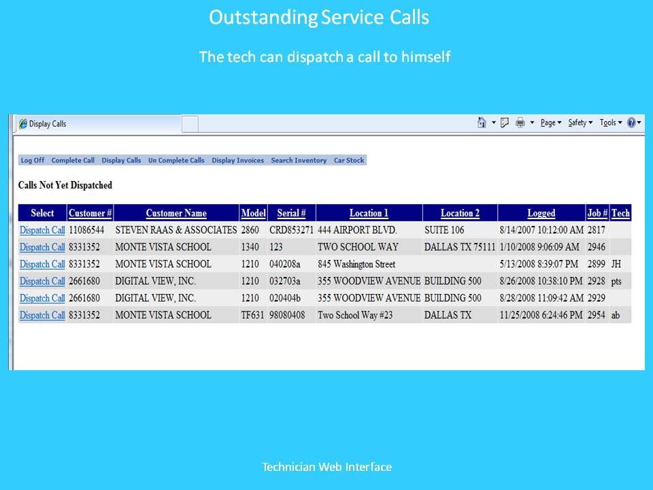The height and width of the screenshot is (490, 653).
Task: Open Un Complete Calls page
Action: [176, 161]
